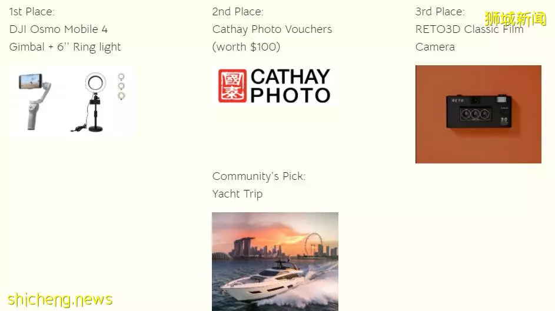Click the DJI Osmo Mobile 4 text

[x=58, y=29]
